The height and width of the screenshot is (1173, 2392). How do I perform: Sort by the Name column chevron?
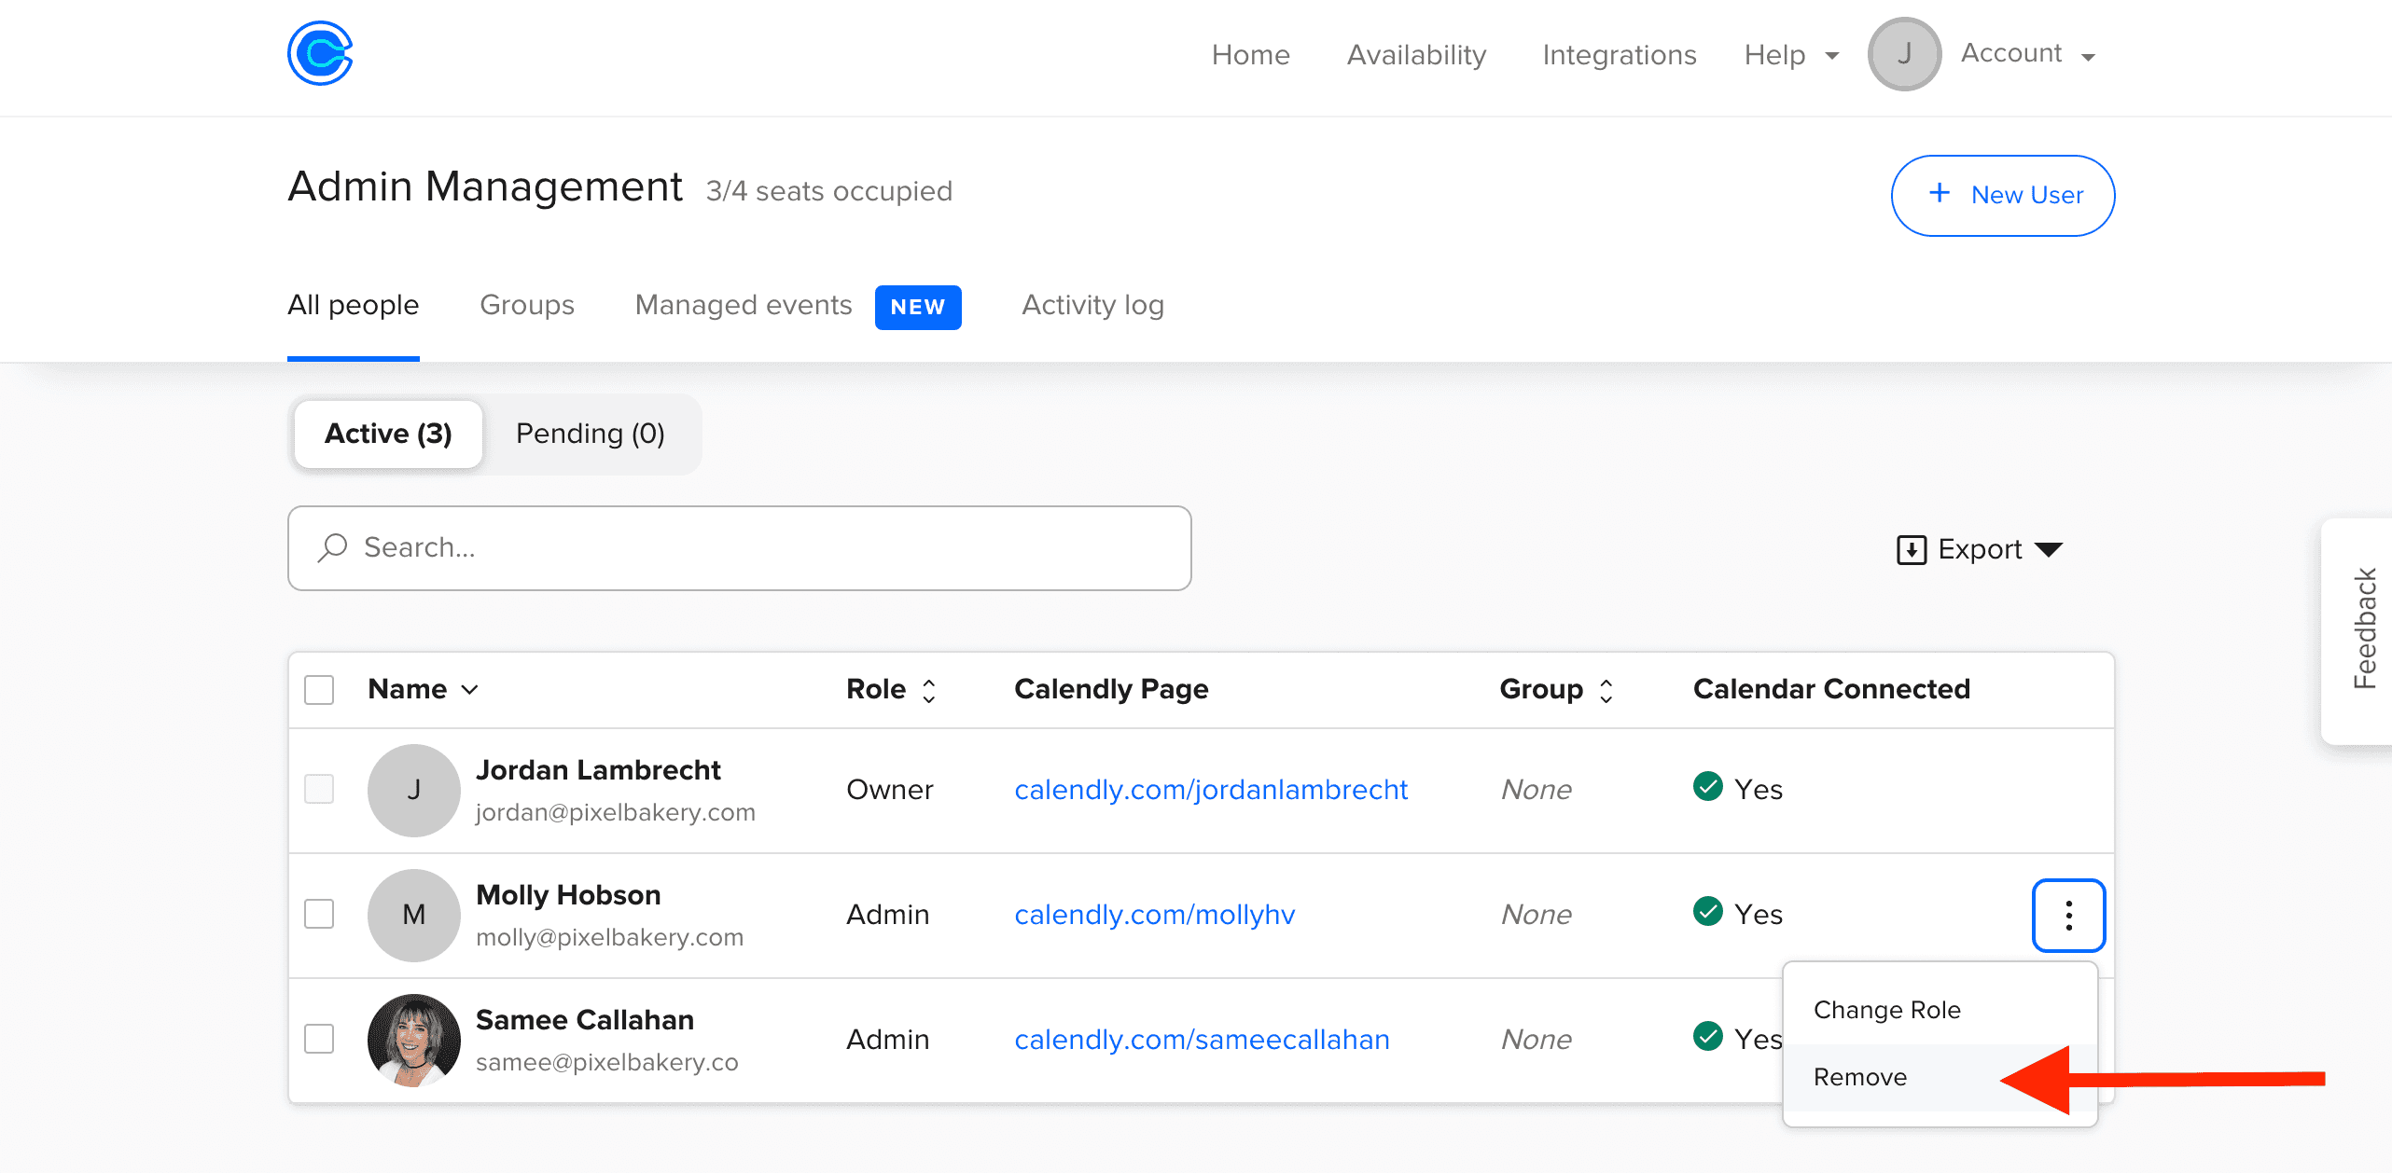tap(469, 690)
